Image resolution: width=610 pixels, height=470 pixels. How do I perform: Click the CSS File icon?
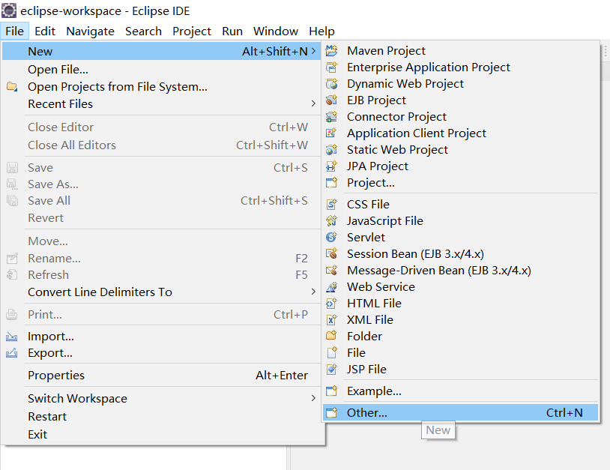point(331,204)
